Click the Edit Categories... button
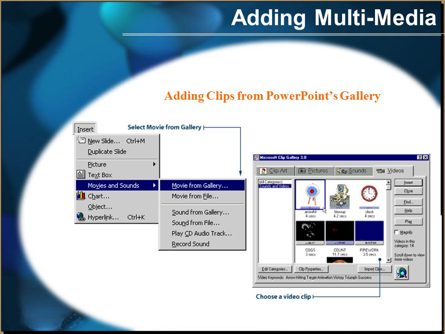 click(275, 269)
